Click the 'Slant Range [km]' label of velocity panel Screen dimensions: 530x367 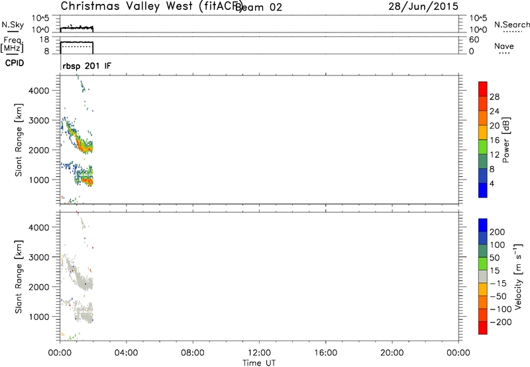pos(19,277)
